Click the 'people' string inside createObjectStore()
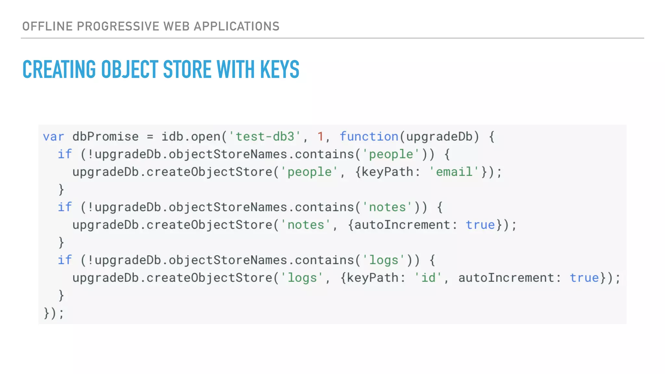Viewport: 665px width, 374px height. click(309, 172)
